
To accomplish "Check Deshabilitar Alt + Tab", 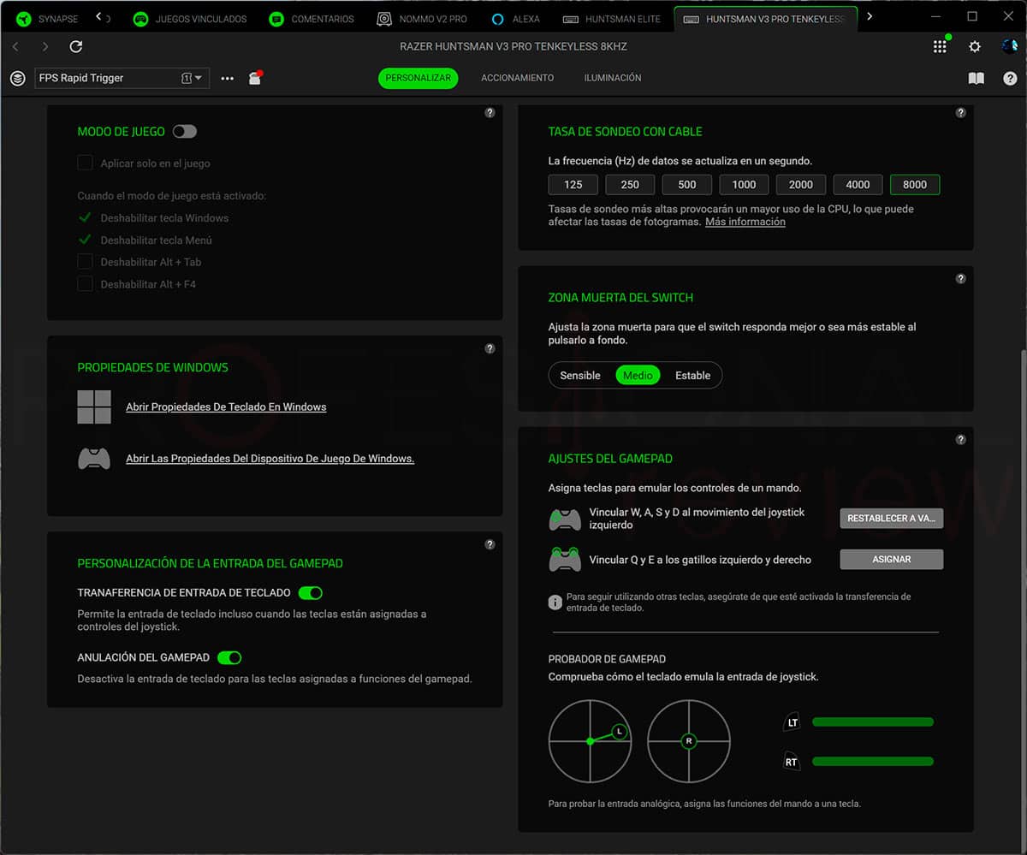I will point(85,262).
